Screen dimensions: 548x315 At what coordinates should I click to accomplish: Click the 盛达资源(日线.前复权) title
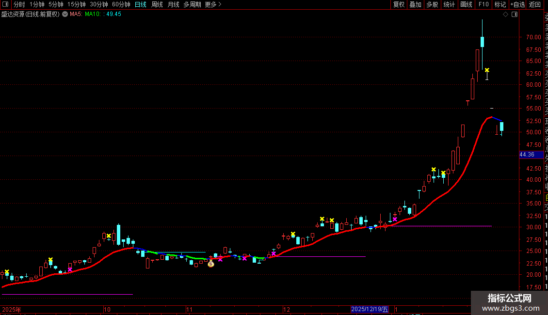(x=31, y=14)
